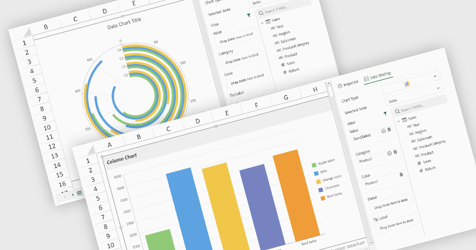This screenshot has height=250, width=476.
Task: Select the Year field in front panel
Action: [x=414, y=125]
